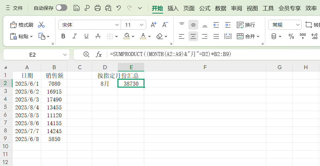Click the 格式刷 format painter button
The height and width of the screenshot is (166, 320).
(22, 25)
